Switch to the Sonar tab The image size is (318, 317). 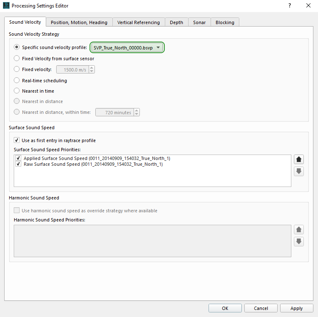(199, 22)
